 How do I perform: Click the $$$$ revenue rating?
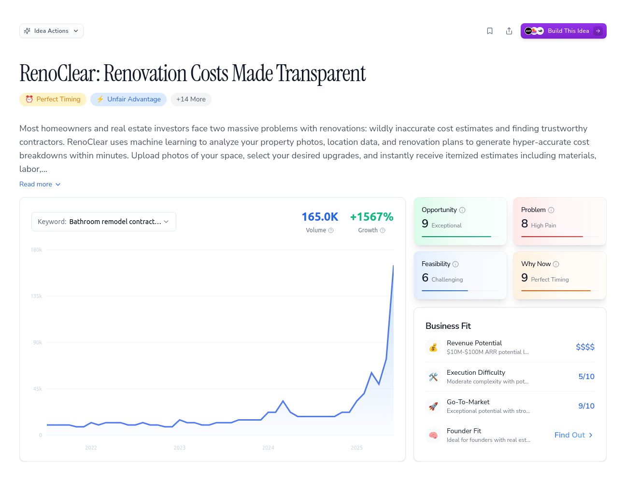pyautogui.click(x=585, y=347)
